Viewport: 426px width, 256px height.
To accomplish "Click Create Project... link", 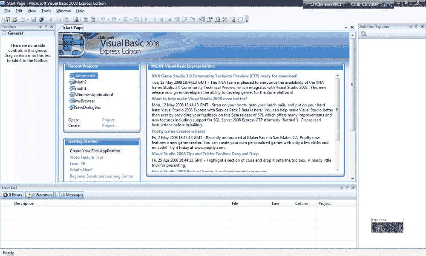I will coord(110,125).
